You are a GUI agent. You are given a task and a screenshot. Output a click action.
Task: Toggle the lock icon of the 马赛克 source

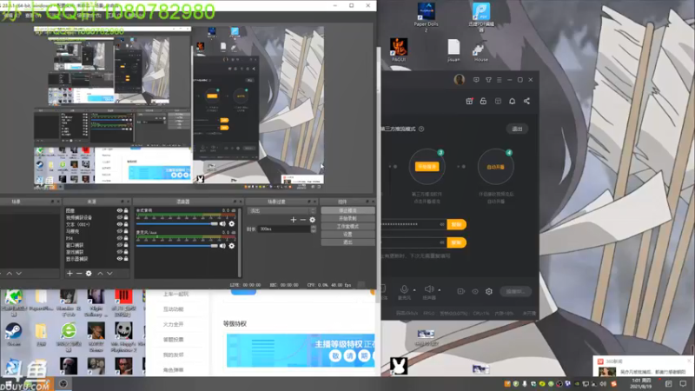pos(126,231)
